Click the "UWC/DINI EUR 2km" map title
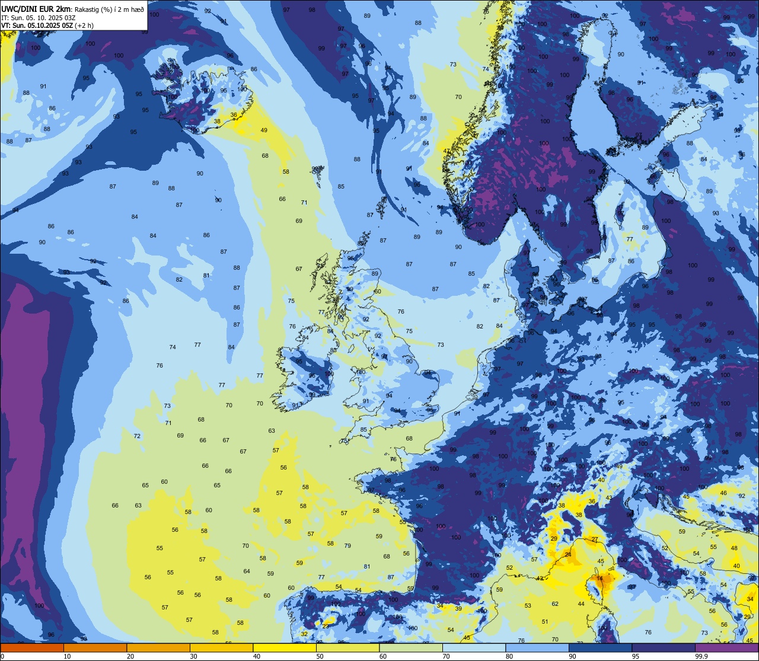 coord(36,9)
